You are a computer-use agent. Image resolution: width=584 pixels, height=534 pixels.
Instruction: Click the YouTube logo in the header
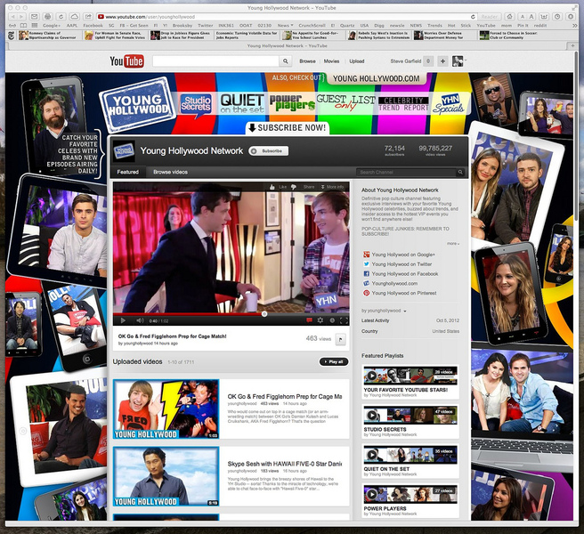coord(126,61)
